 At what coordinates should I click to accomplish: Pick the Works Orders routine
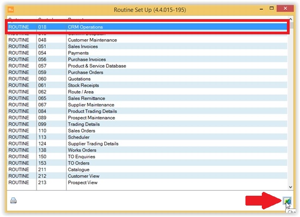pos(147,150)
